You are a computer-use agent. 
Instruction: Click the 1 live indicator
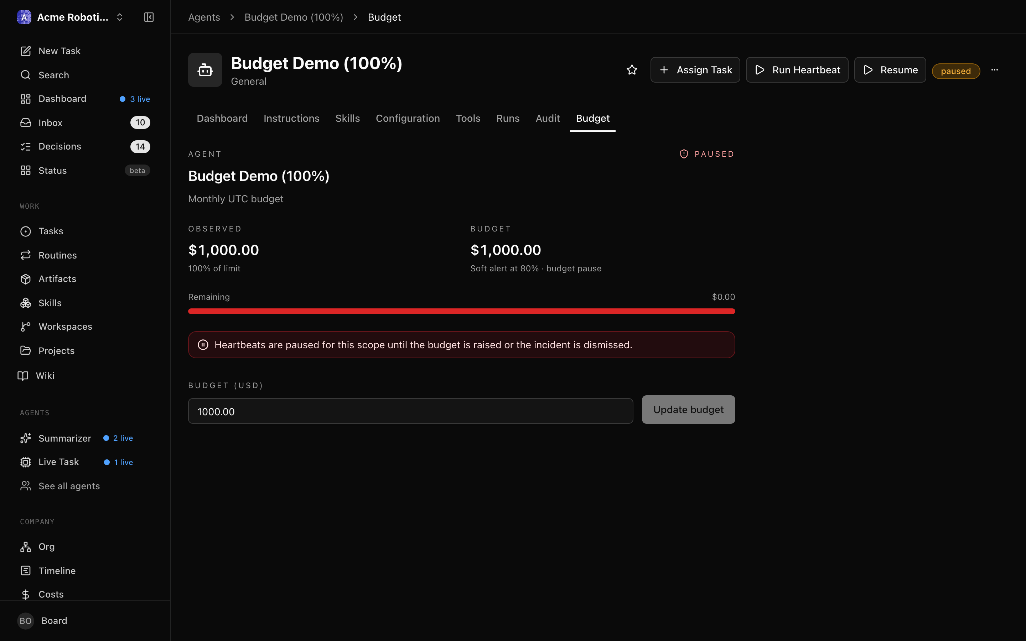(x=119, y=462)
